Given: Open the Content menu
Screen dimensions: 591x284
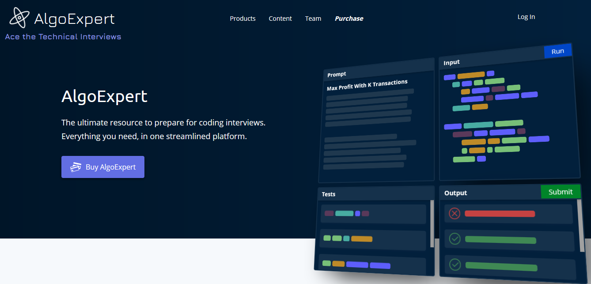Looking at the screenshot, I should (x=280, y=19).
